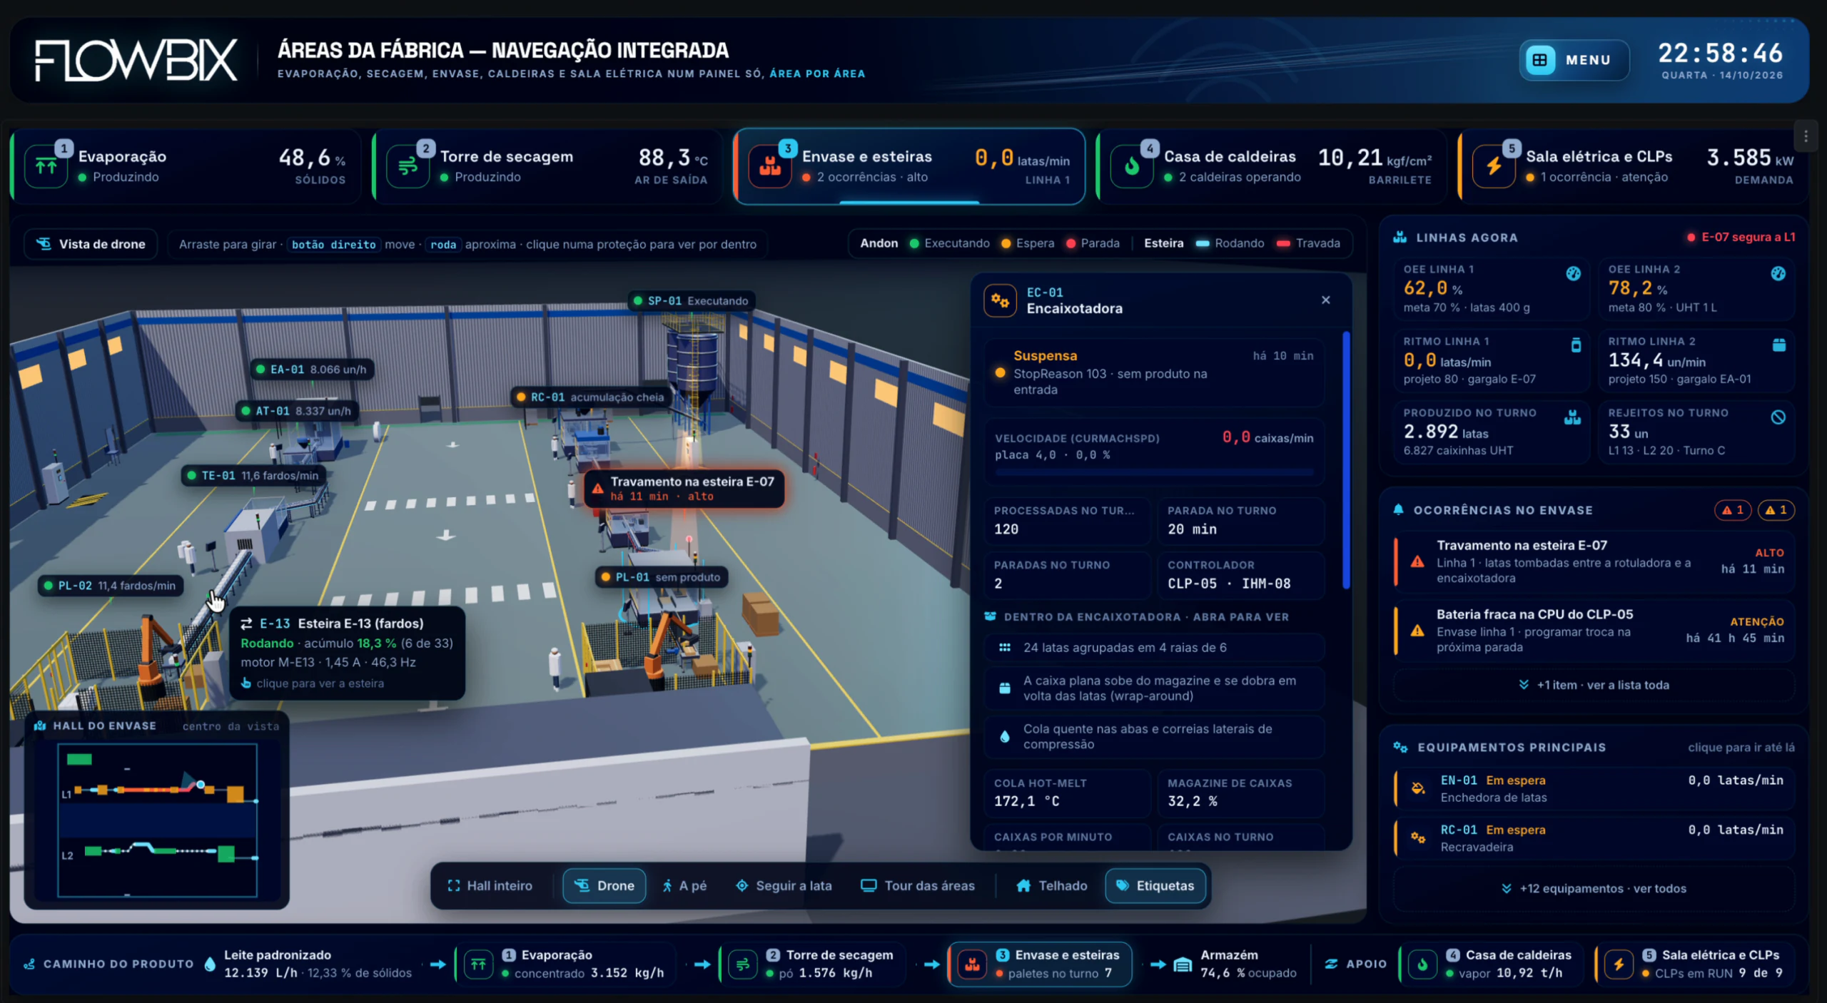
Task: Go to RC-01 Recravadeira equipment
Action: [x=1594, y=838]
